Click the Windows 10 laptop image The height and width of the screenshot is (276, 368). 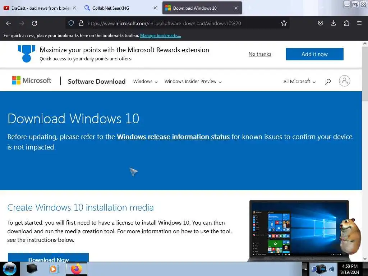(299, 231)
